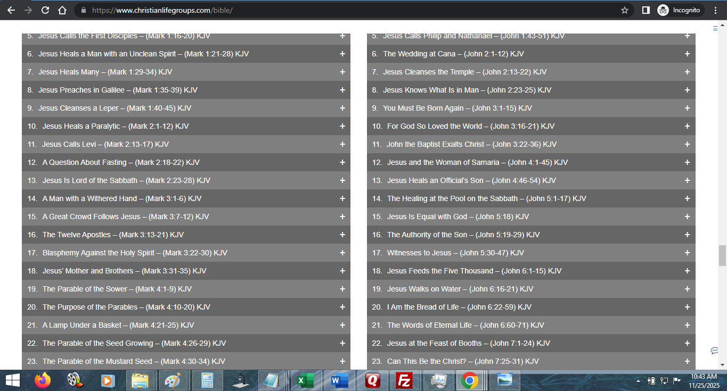The height and width of the screenshot is (391, 727).
Task: Open the blue list menu icon at top right
Action: [x=715, y=28]
